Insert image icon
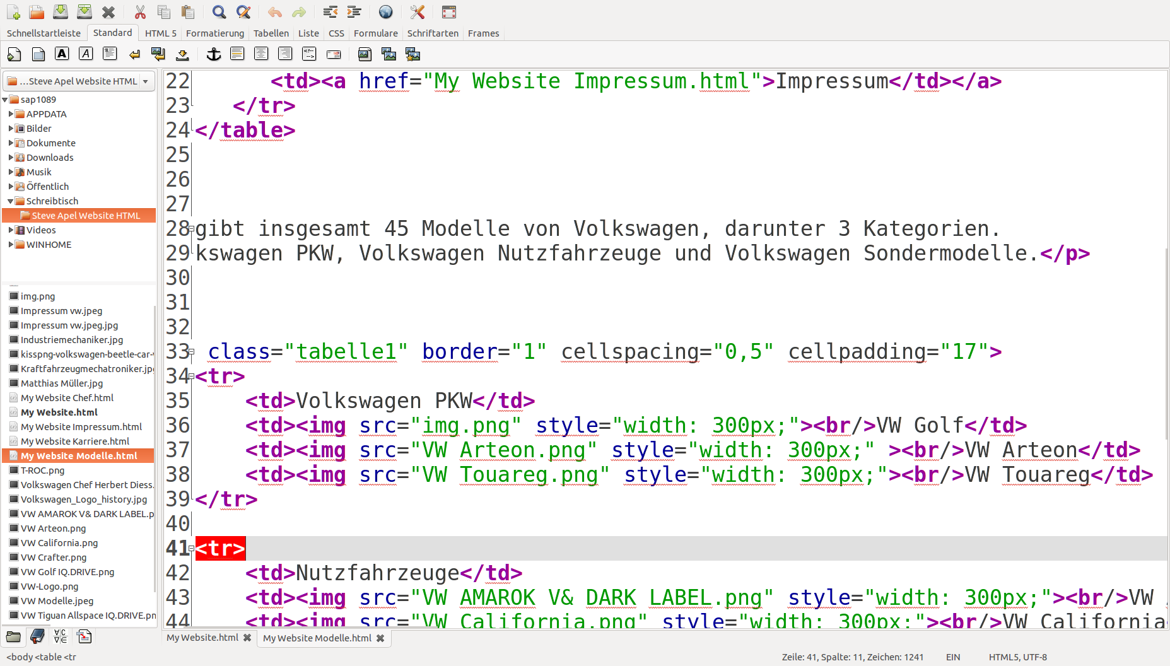 365,54
